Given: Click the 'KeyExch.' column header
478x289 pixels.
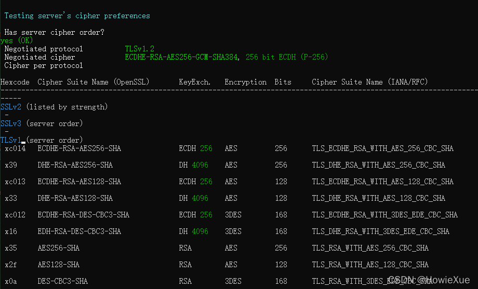Looking at the screenshot, I should [194, 82].
